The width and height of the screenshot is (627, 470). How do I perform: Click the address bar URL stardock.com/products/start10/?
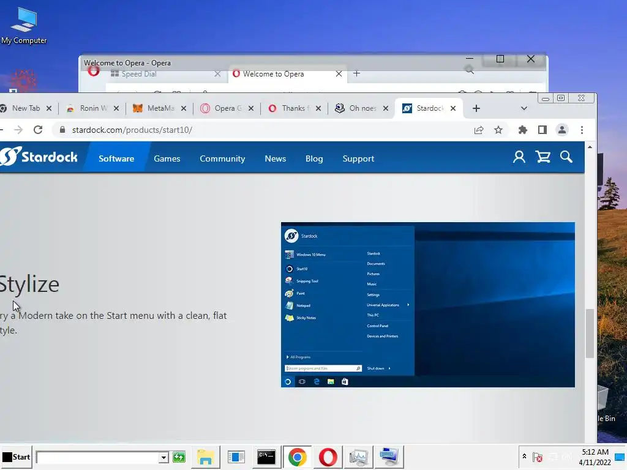pos(132,130)
